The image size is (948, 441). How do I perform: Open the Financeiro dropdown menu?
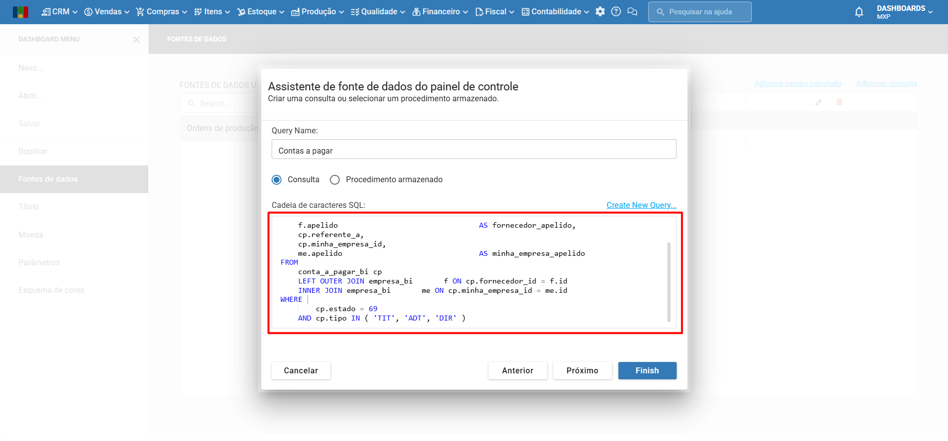(440, 12)
